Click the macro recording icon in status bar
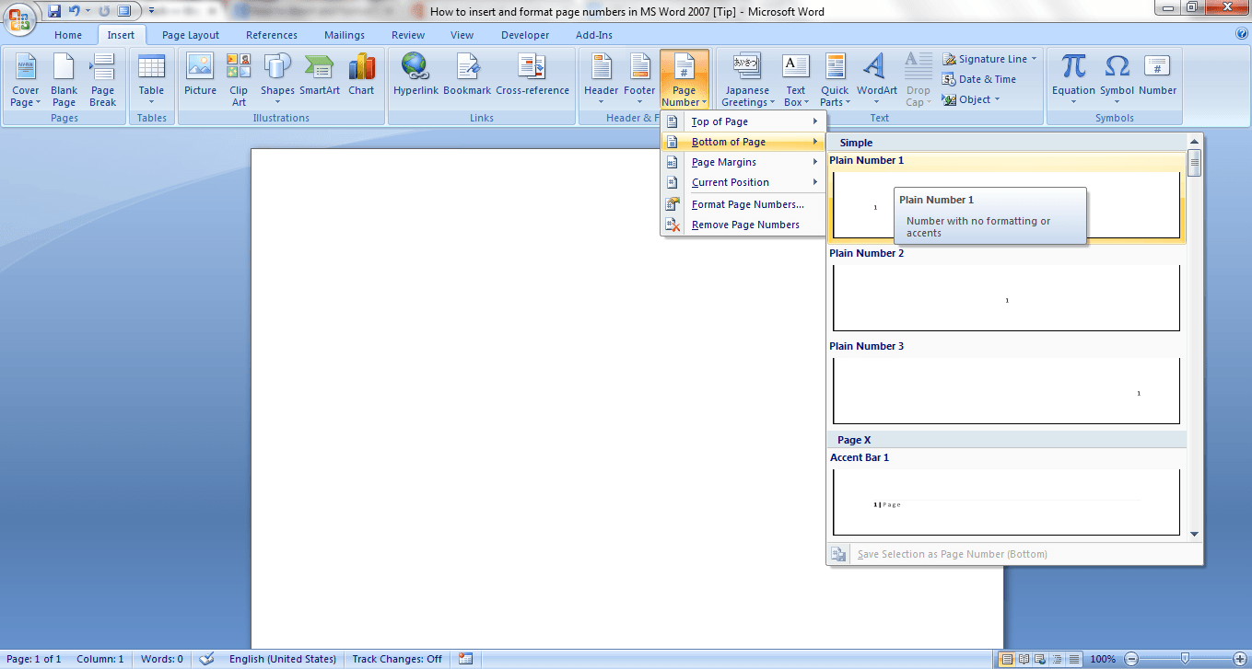Image resolution: width=1252 pixels, height=669 pixels. click(465, 659)
